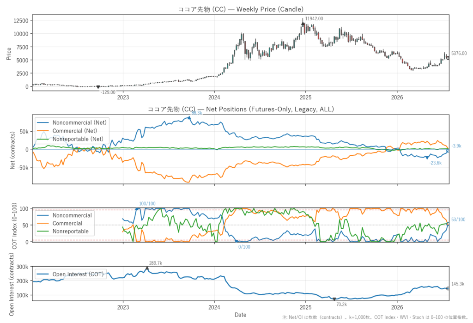Click the 11942.00 price peak marker
Screen dimensions: 473x323
[303, 24]
